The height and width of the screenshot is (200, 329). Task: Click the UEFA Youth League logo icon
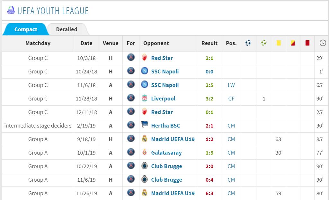11,11
